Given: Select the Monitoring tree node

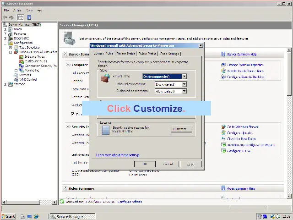Looking at the screenshot, I should pyautogui.click(x=32, y=70).
